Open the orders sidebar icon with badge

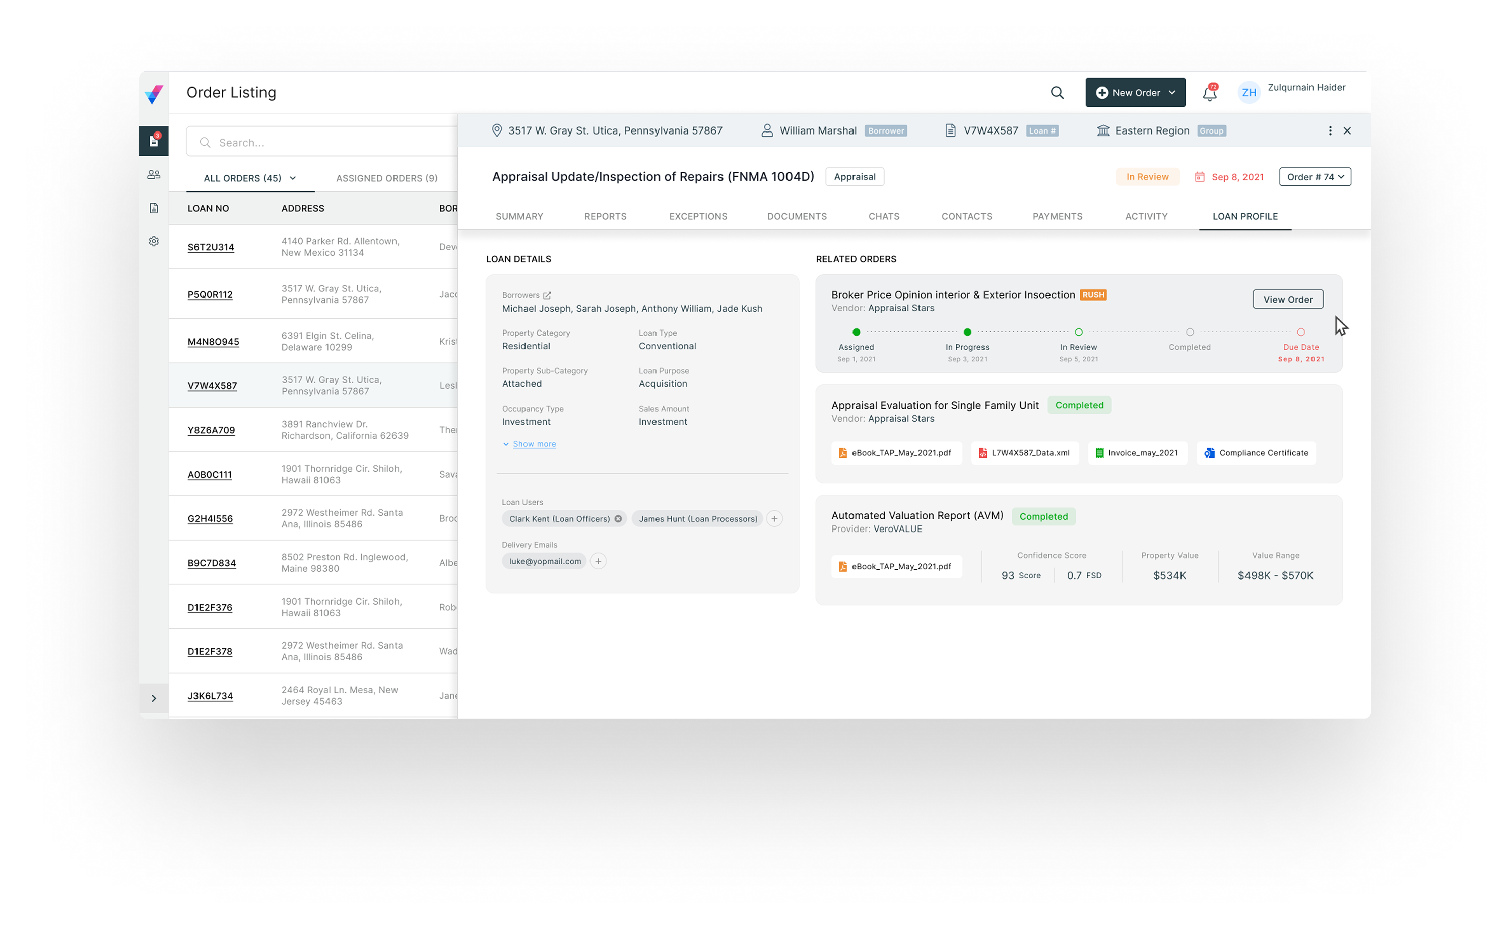(154, 141)
